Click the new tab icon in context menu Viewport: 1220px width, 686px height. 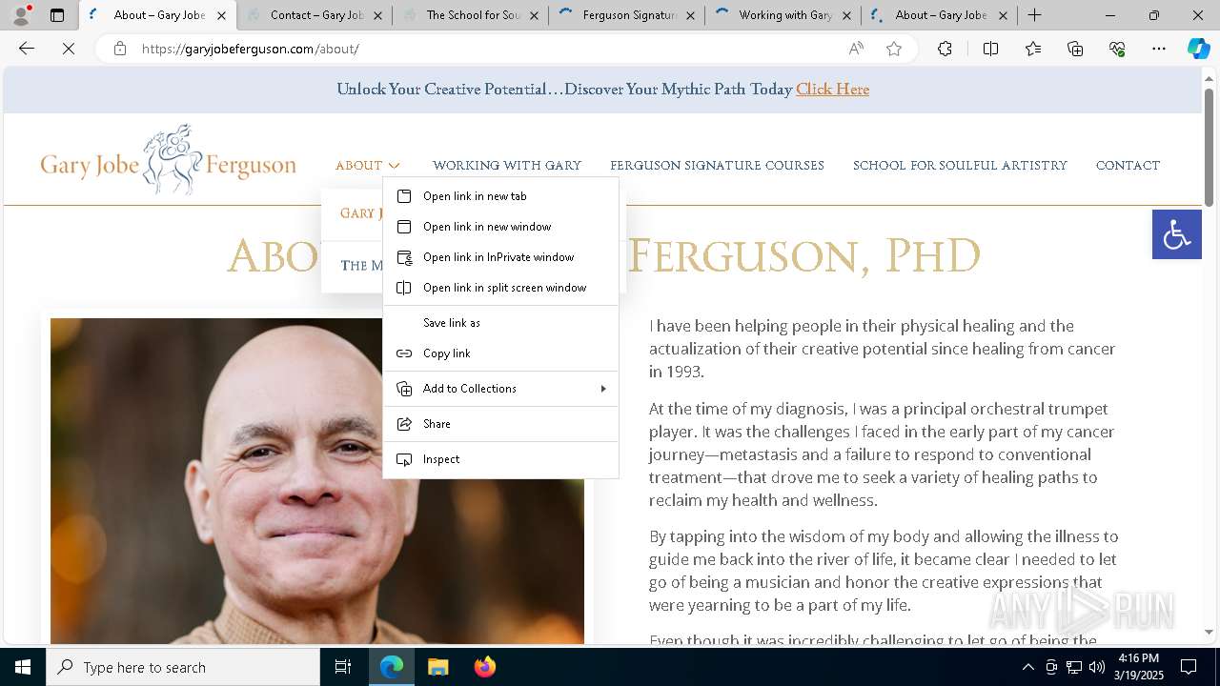point(404,196)
